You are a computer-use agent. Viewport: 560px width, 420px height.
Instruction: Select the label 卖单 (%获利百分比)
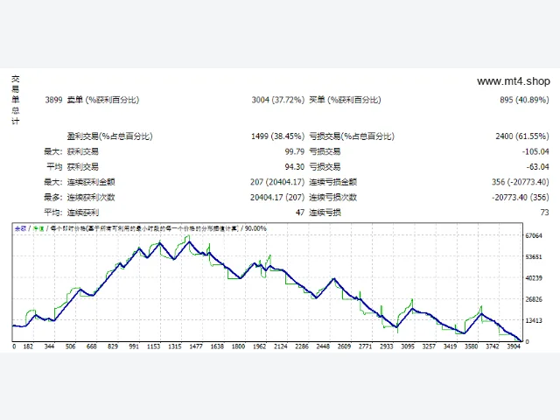pos(103,100)
